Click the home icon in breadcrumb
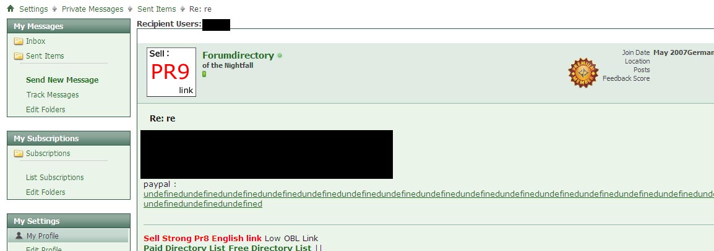 11,9
